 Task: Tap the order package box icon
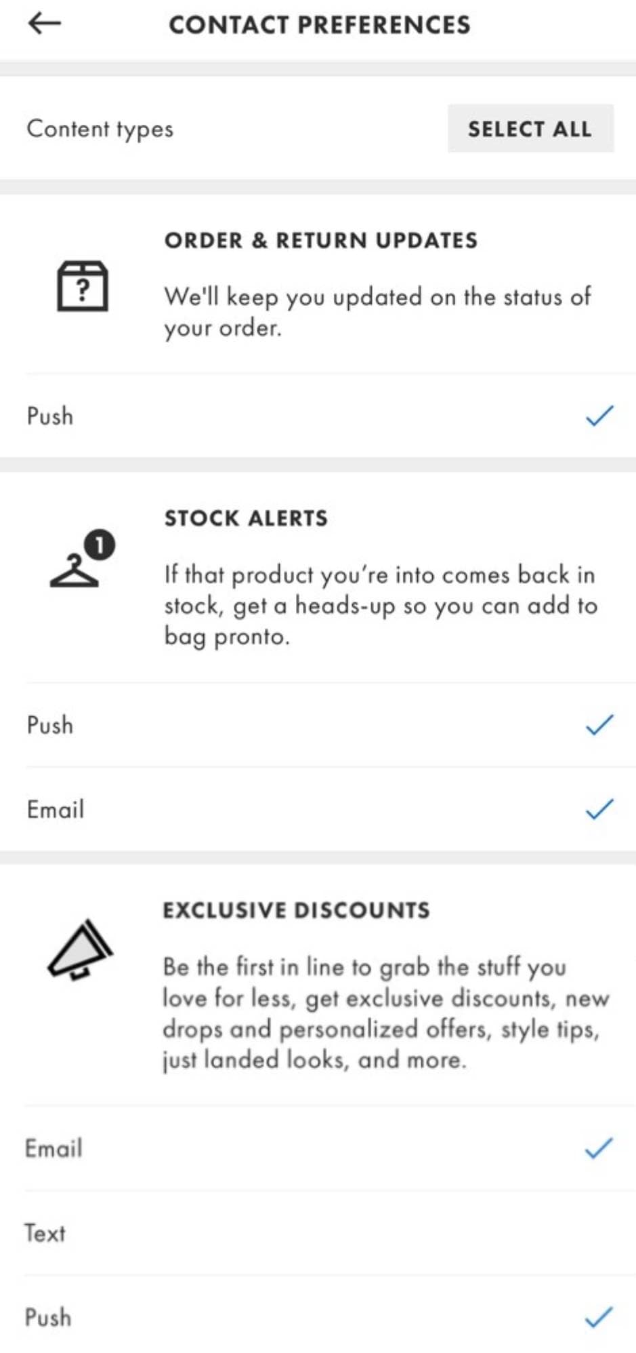click(x=82, y=286)
